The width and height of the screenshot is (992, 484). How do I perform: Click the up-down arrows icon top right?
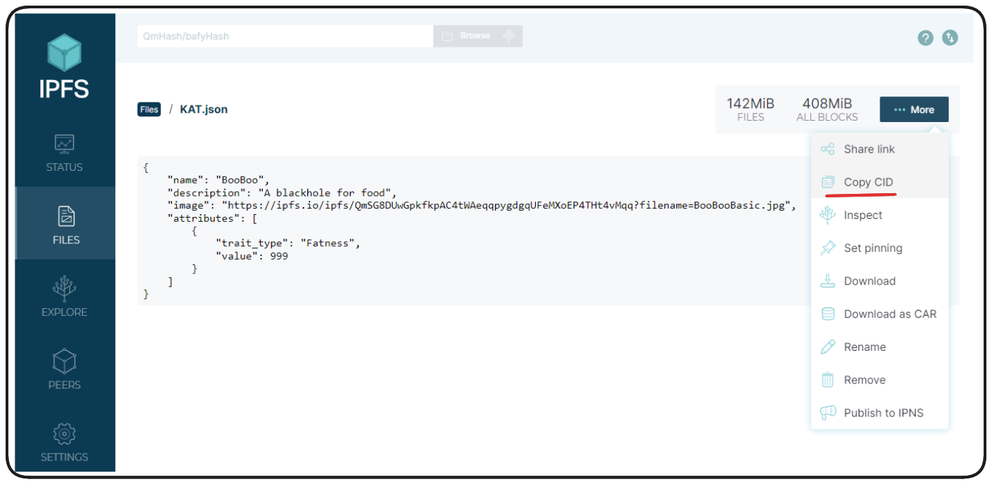[x=950, y=38]
